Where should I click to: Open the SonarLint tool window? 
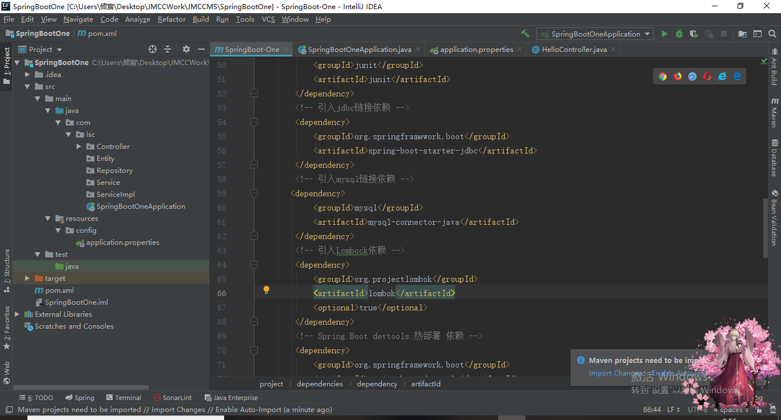click(173, 398)
